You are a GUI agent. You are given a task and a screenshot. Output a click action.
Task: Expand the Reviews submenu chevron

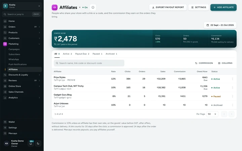point(39,81)
